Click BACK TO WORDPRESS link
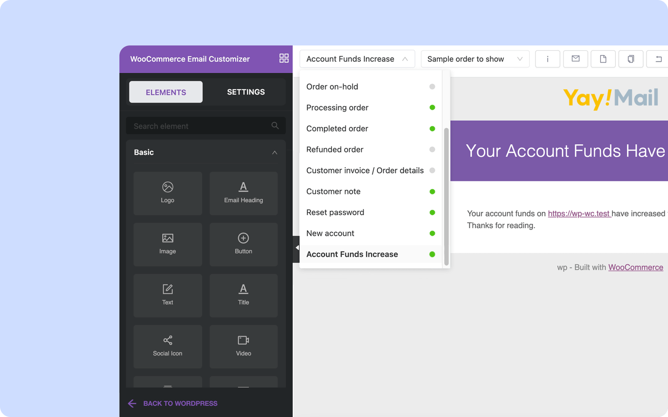The width and height of the screenshot is (668, 417). click(x=180, y=403)
